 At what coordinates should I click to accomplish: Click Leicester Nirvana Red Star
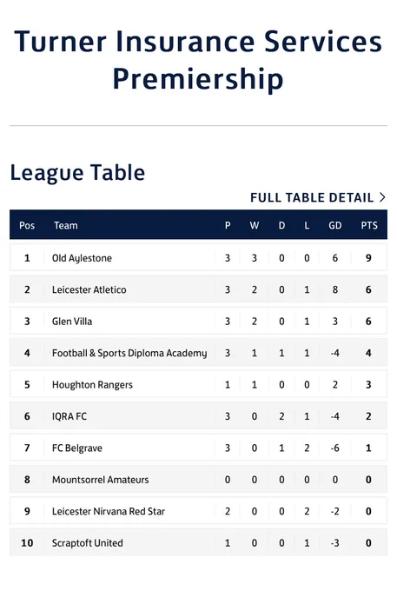pos(109,511)
